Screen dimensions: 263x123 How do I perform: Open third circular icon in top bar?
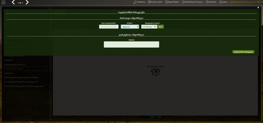point(166,2)
